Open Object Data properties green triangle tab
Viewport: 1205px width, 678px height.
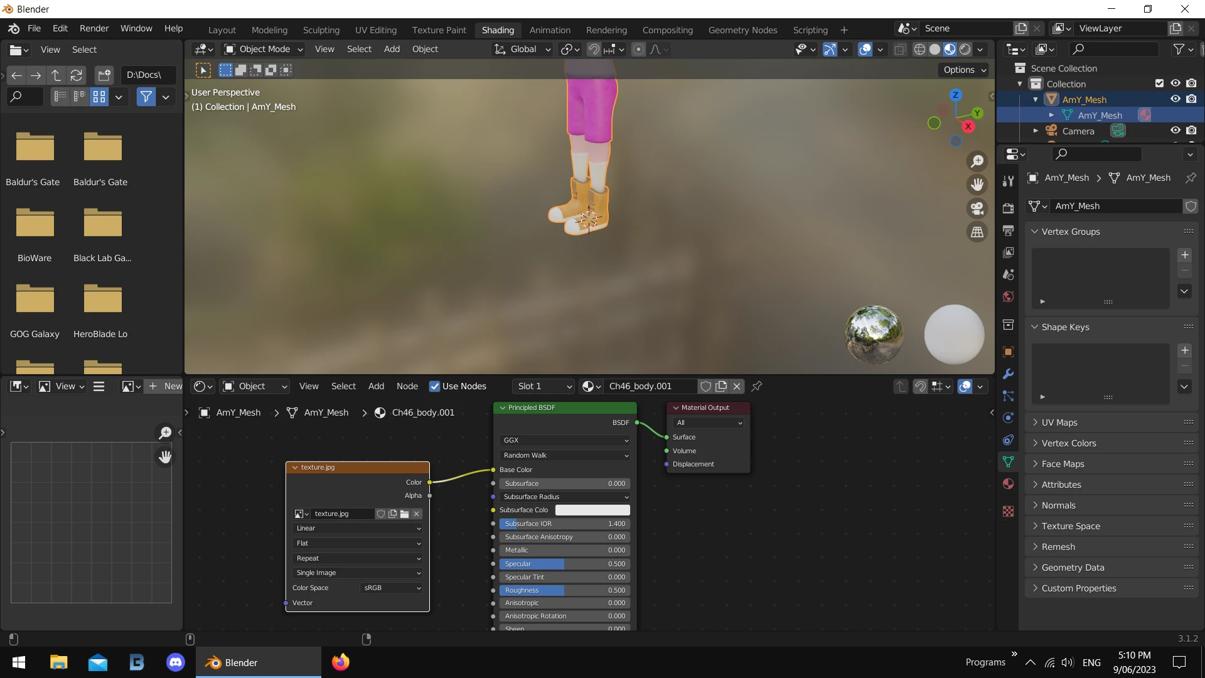(x=1008, y=462)
